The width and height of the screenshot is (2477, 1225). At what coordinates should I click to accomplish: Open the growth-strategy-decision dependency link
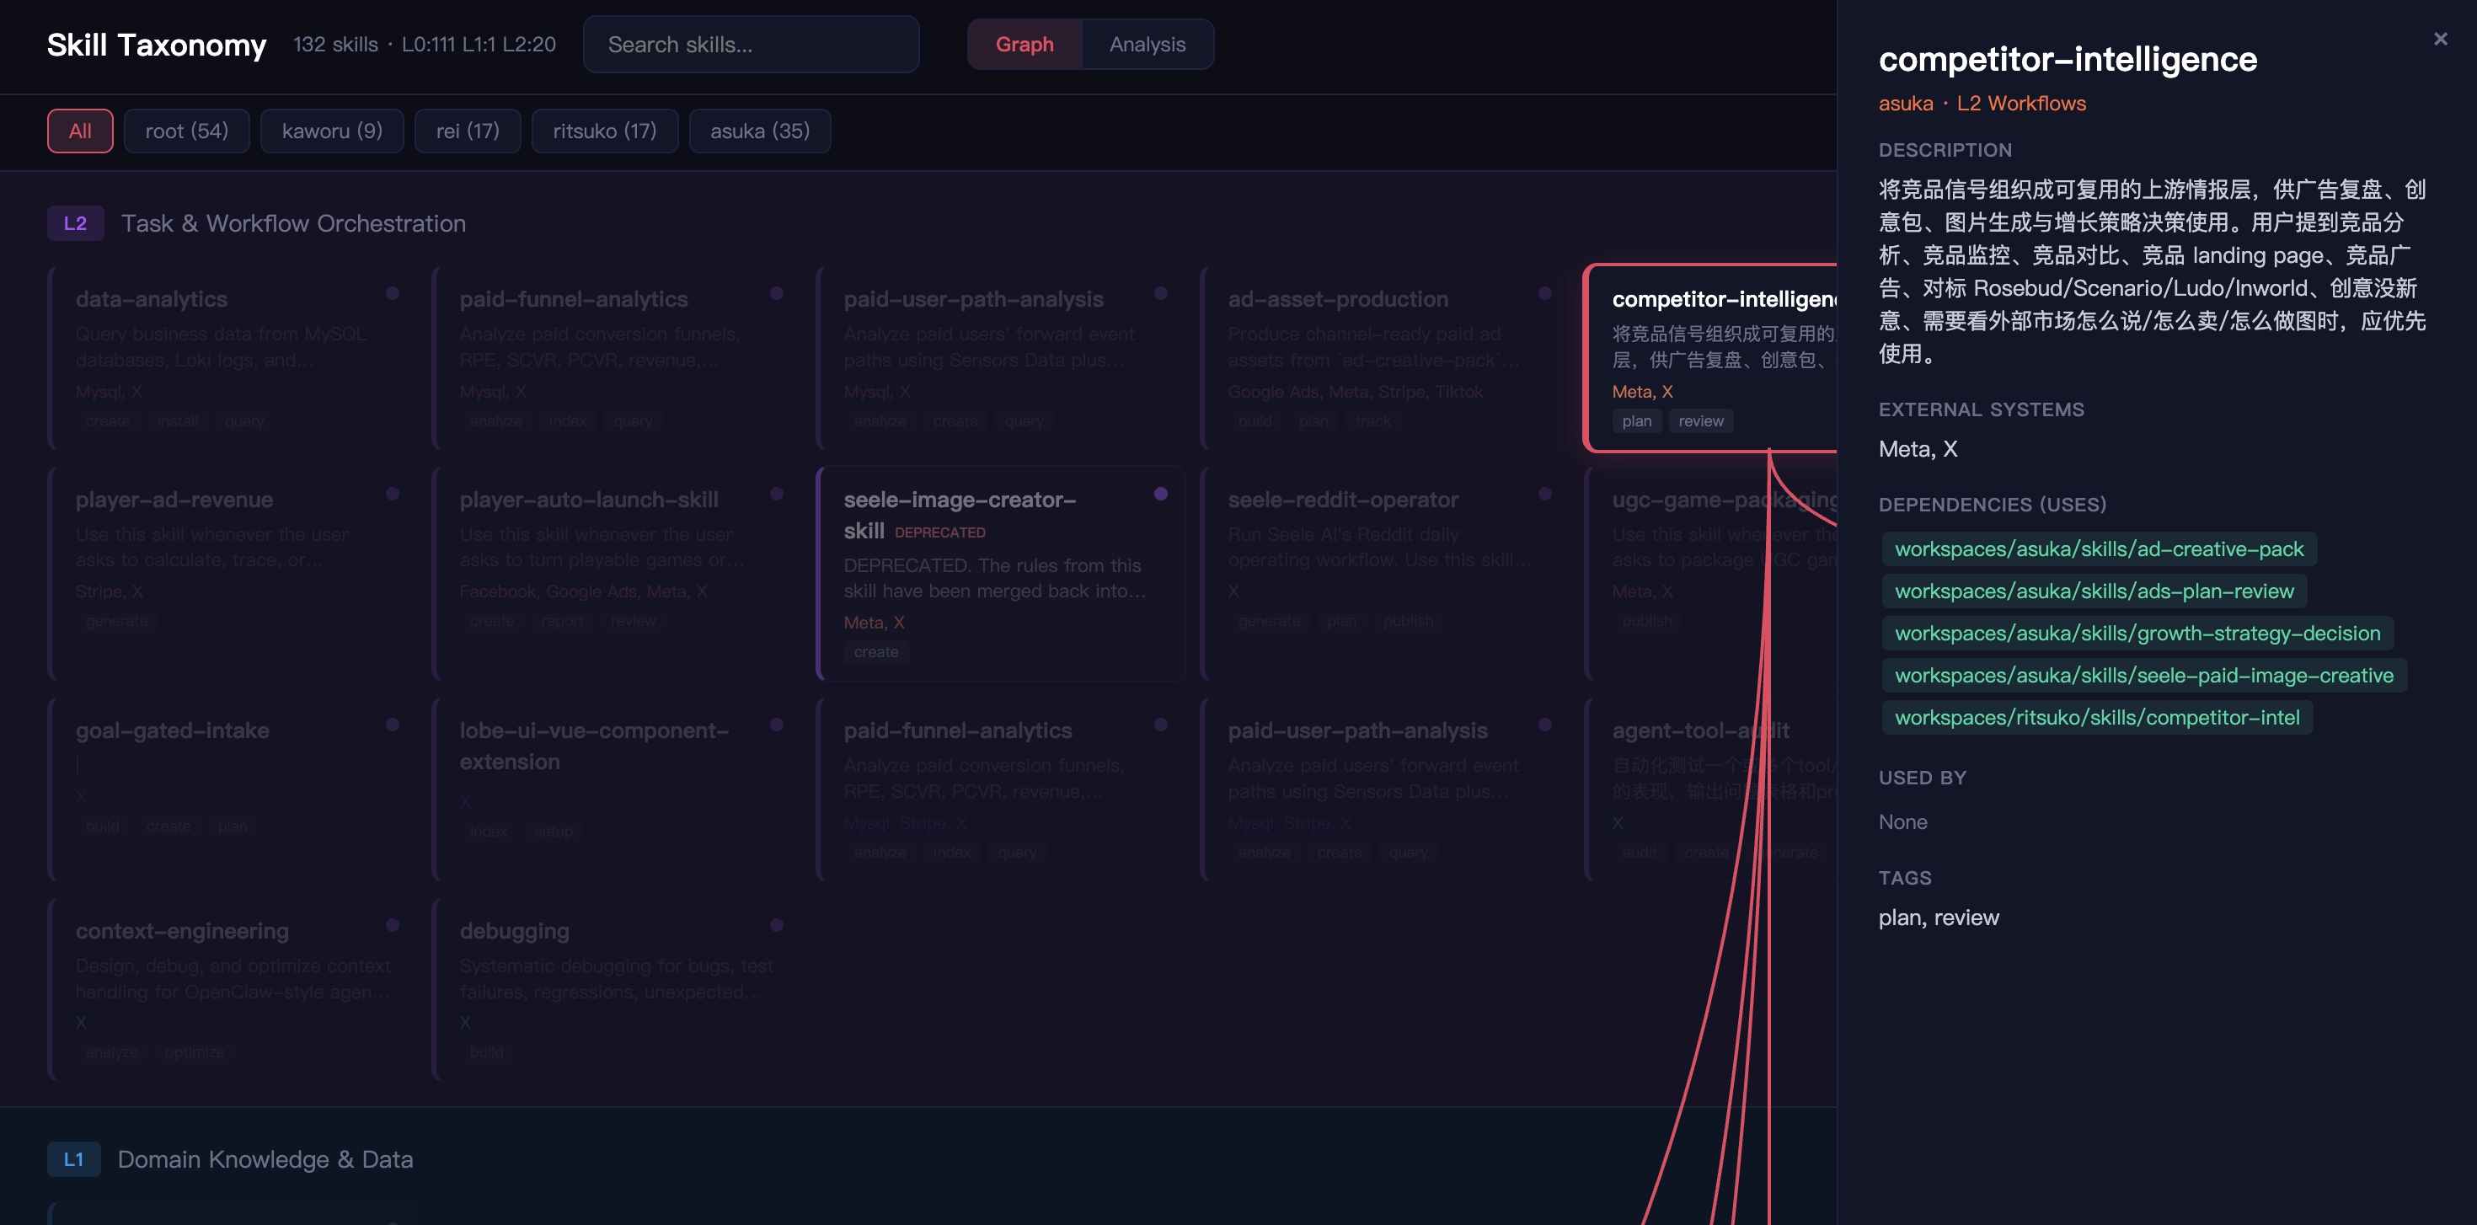click(2137, 634)
